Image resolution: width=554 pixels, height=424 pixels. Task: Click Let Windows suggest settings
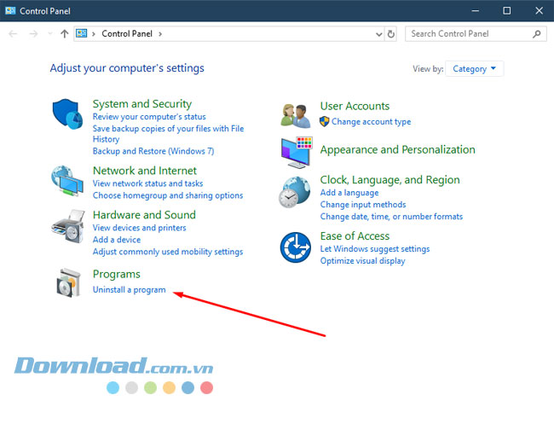coord(374,249)
